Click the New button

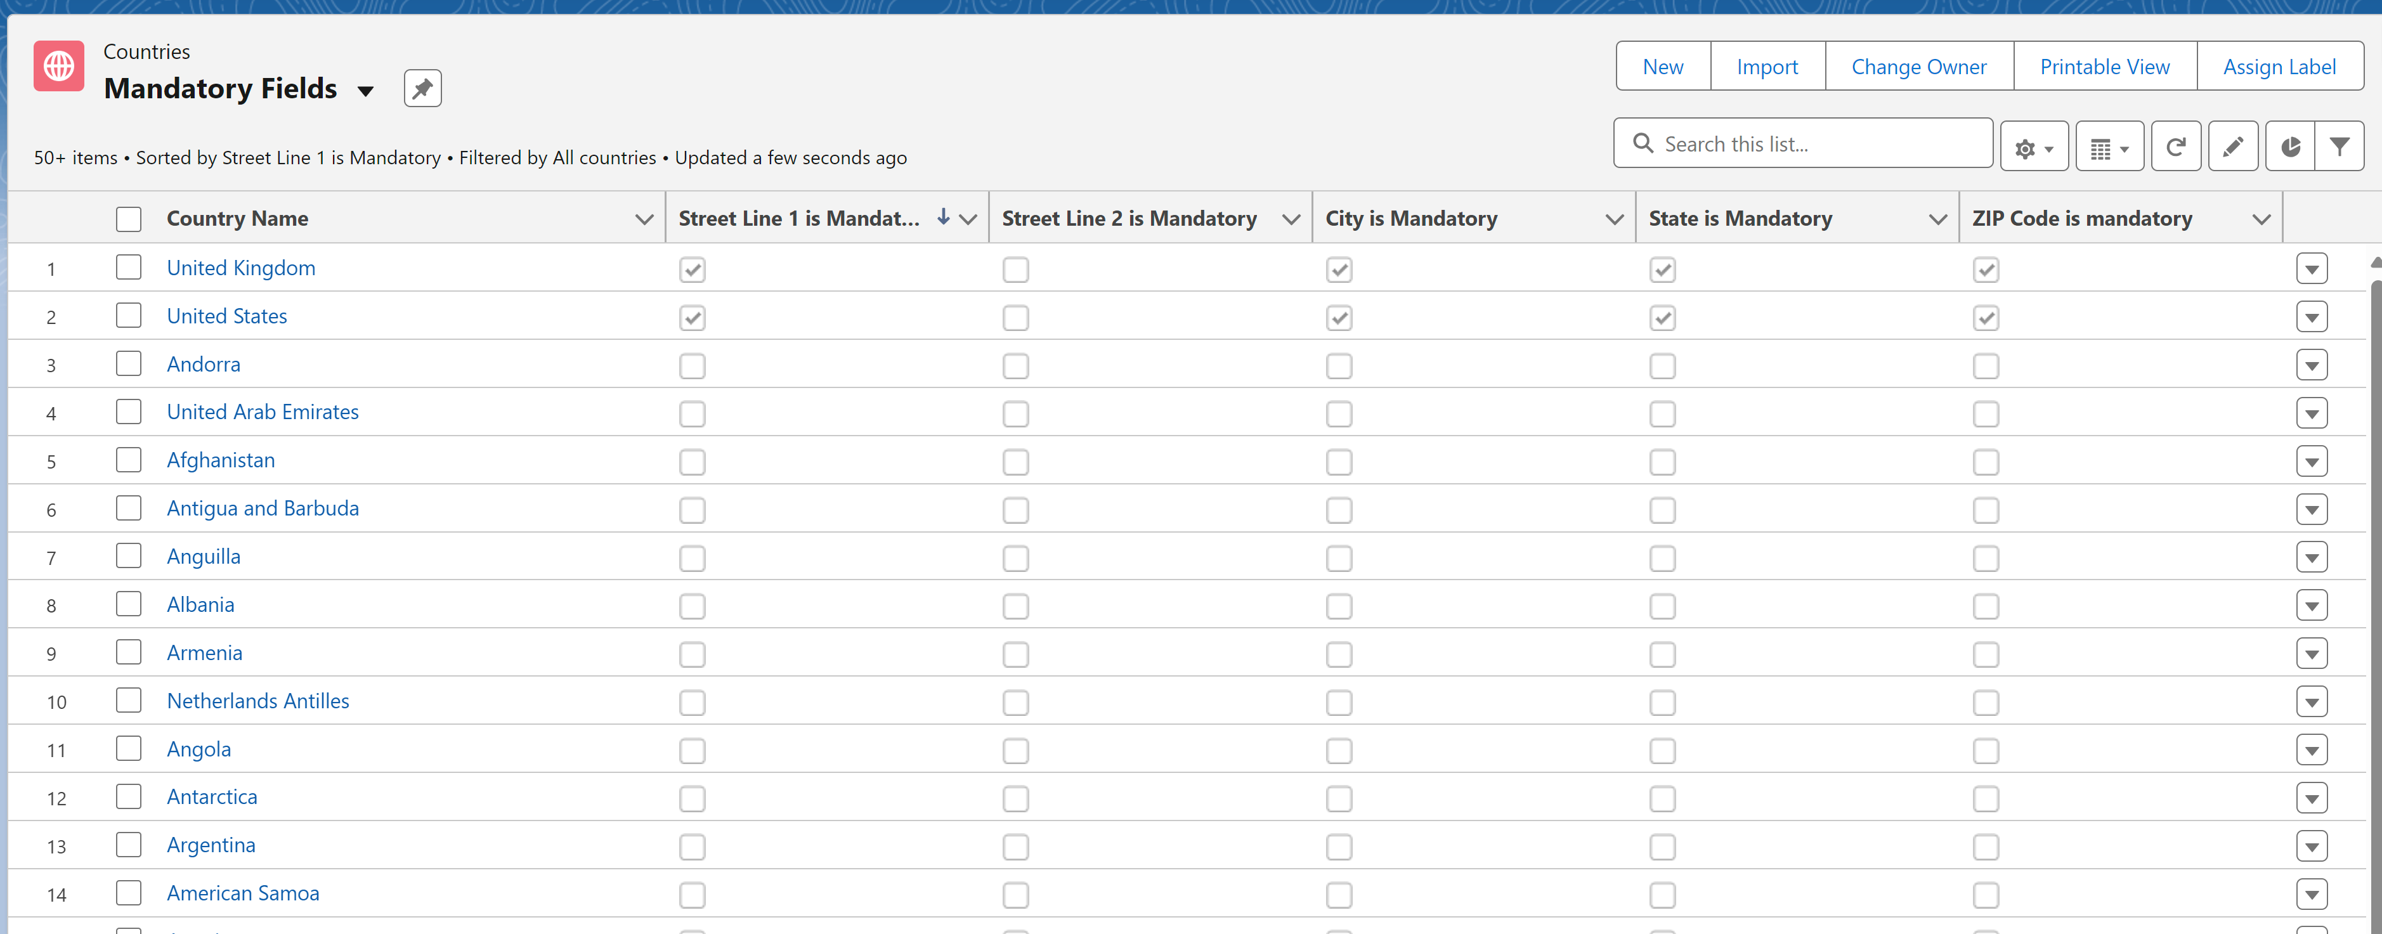coord(1663,66)
